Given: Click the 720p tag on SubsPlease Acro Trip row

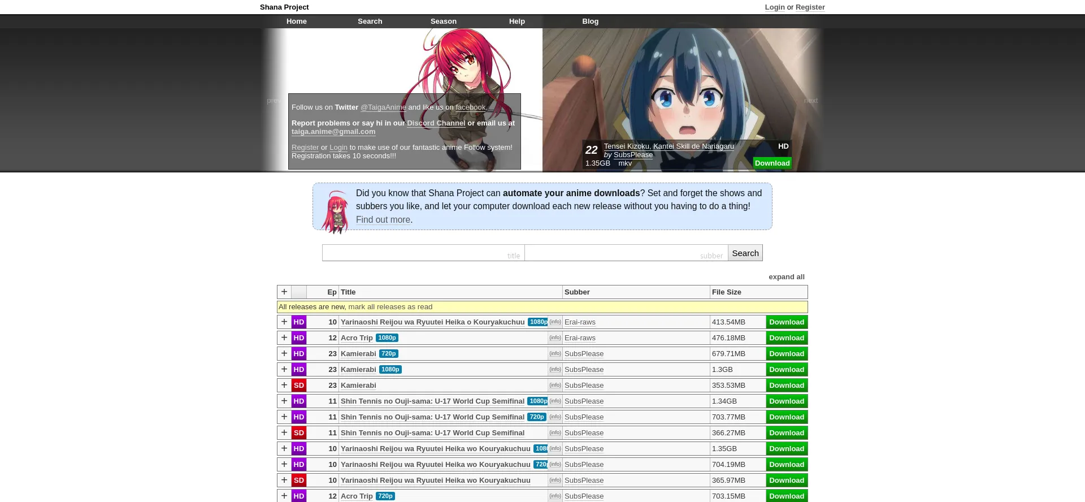Looking at the screenshot, I should pos(385,496).
